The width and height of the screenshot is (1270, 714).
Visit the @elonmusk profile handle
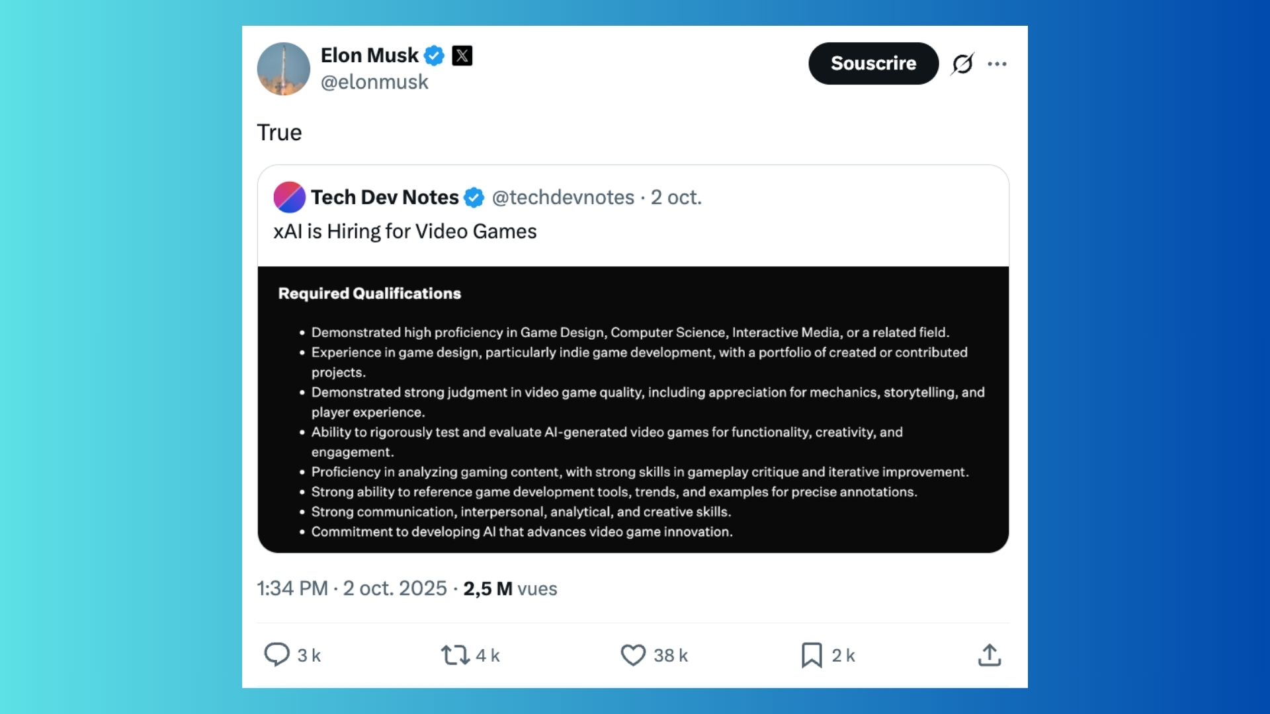pyautogui.click(x=374, y=82)
